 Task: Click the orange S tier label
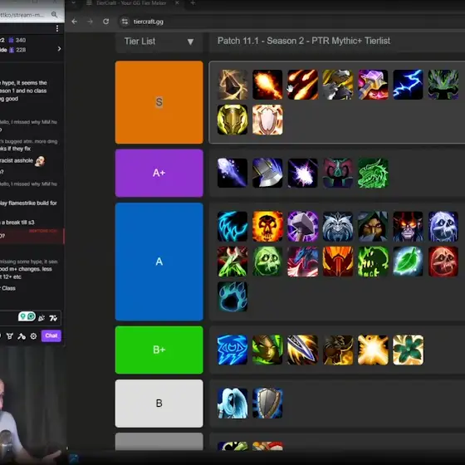(159, 102)
